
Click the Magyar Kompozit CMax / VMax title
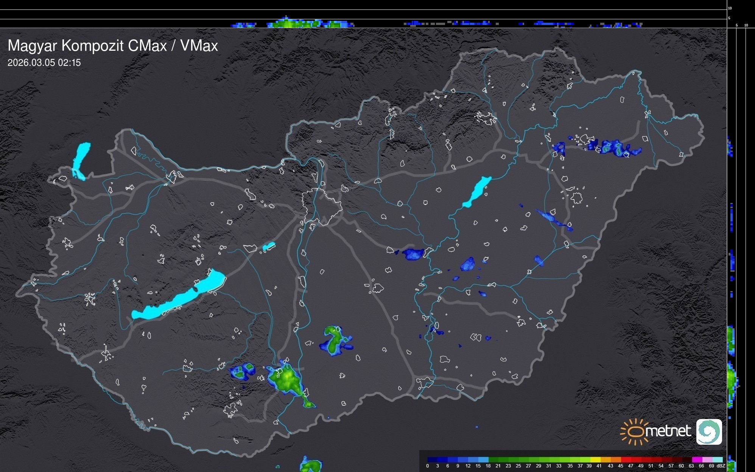pos(112,46)
